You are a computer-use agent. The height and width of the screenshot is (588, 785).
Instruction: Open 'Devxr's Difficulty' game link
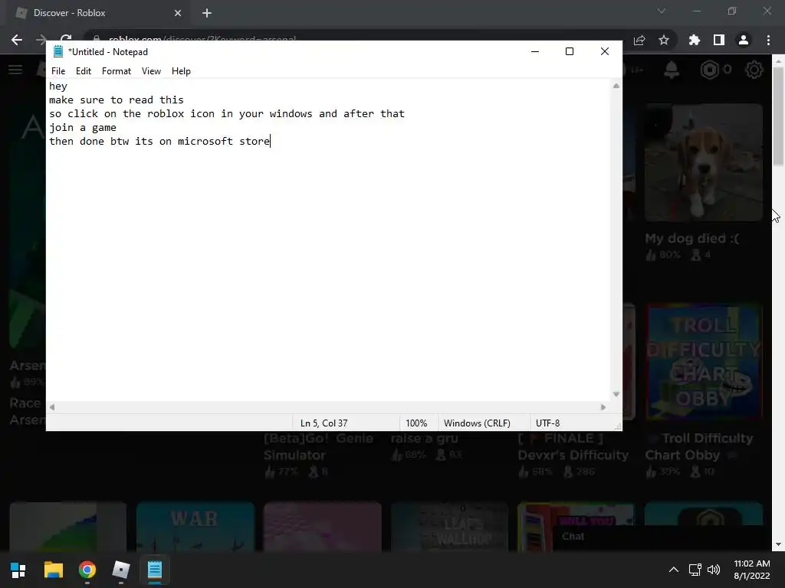click(573, 446)
